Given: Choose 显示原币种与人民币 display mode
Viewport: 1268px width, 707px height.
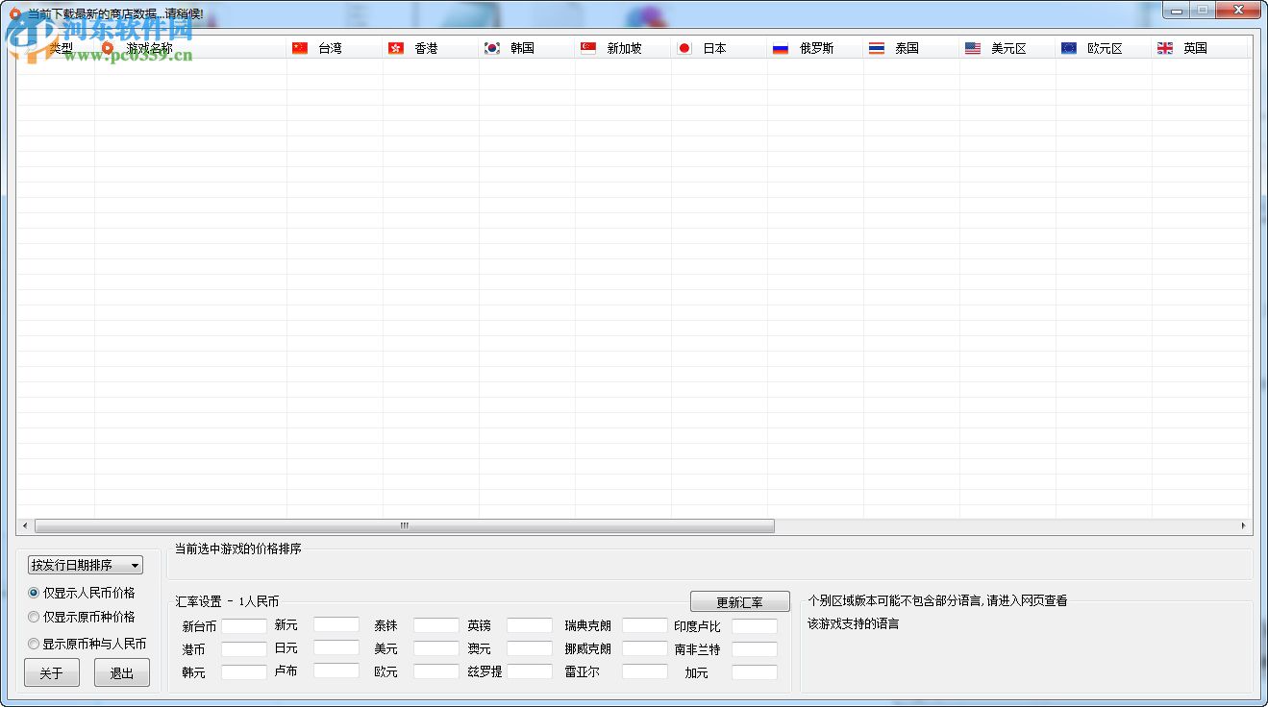Looking at the screenshot, I should pyautogui.click(x=34, y=643).
